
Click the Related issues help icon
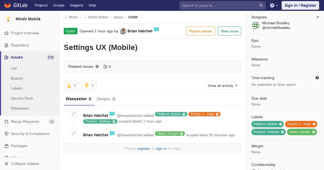(x=97, y=66)
